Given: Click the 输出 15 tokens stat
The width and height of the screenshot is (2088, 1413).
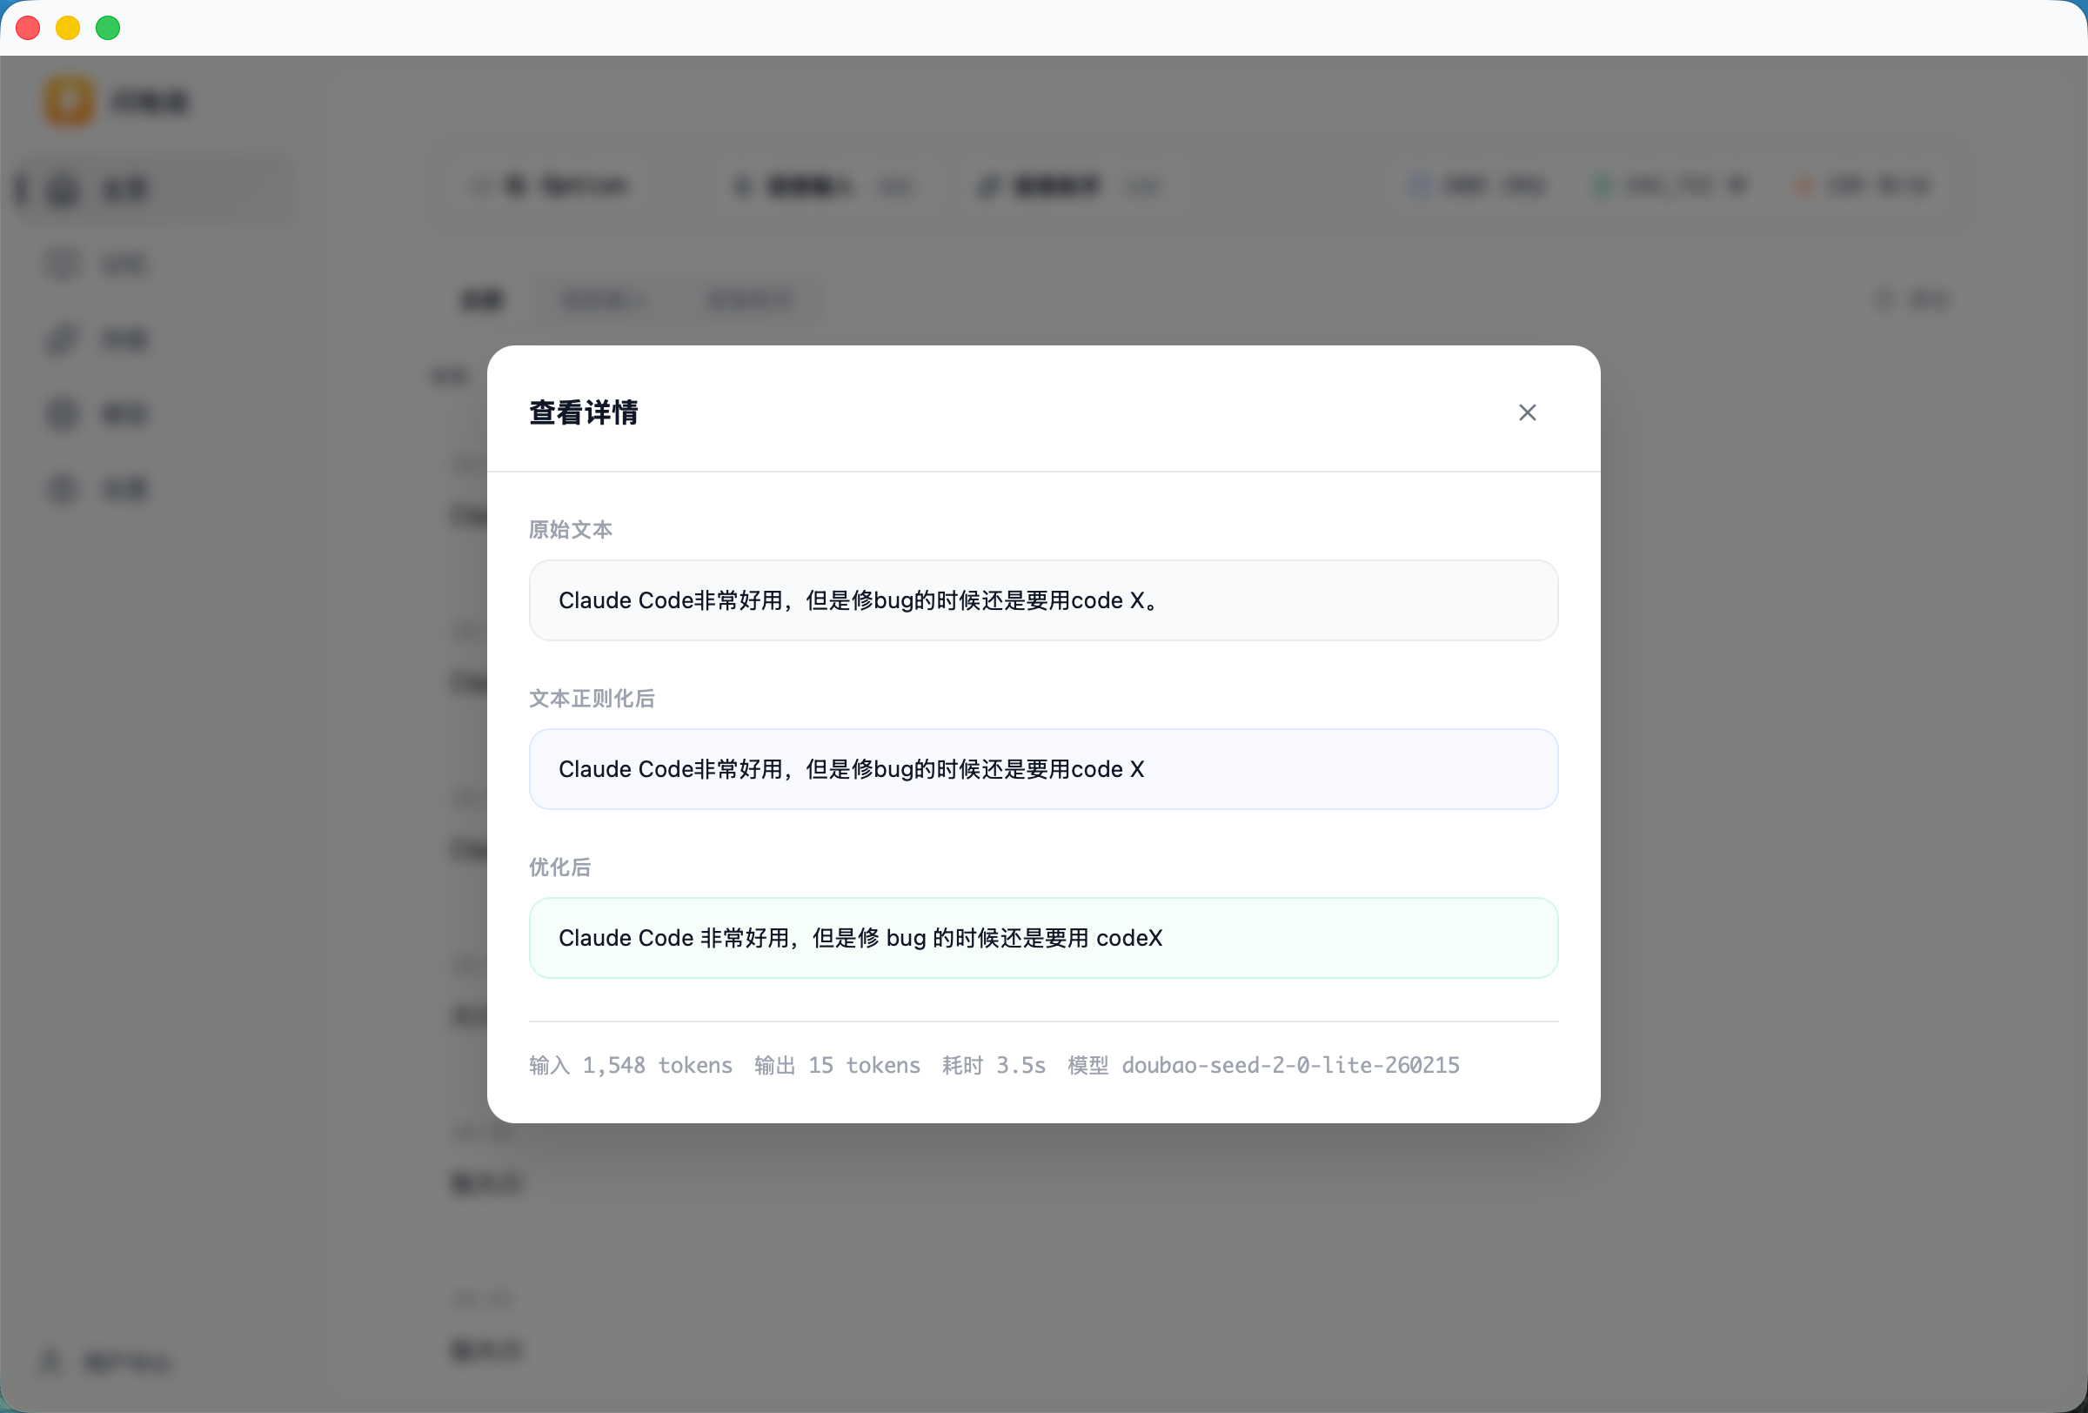Looking at the screenshot, I should click(x=837, y=1064).
